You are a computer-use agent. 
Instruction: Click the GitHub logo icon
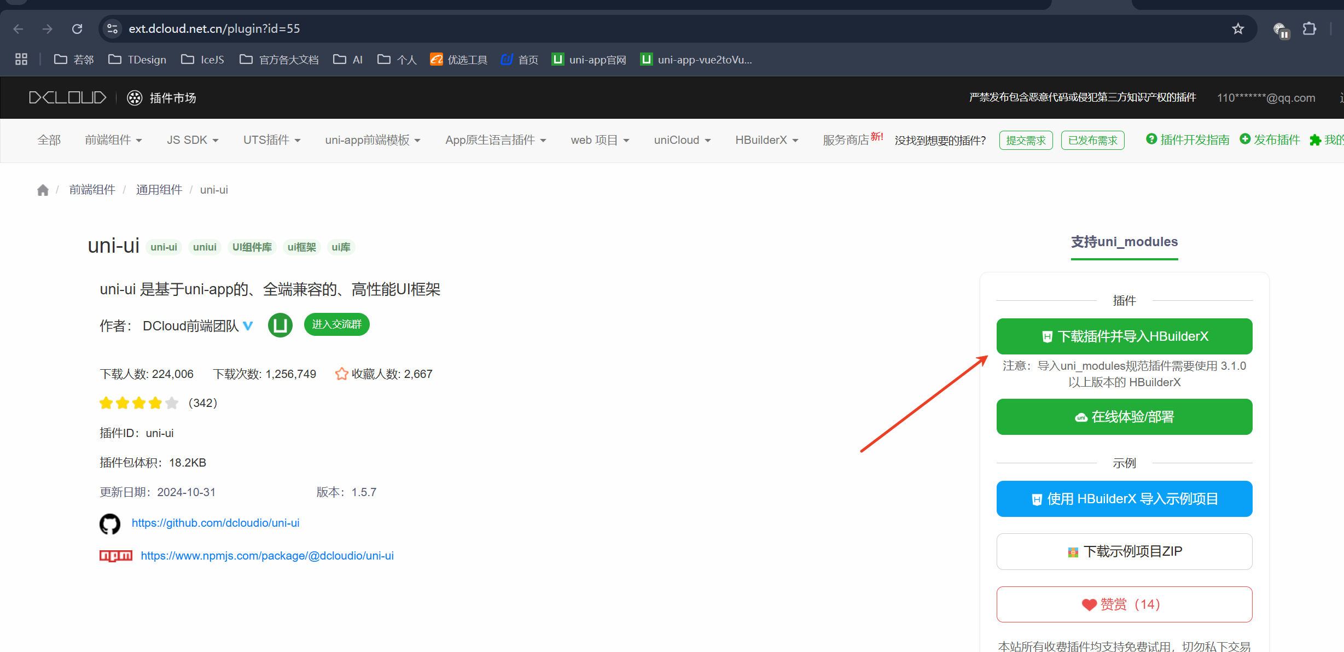tap(110, 523)
